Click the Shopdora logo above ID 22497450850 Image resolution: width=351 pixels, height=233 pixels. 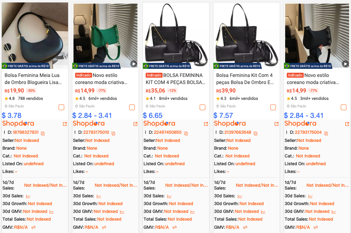tap(159, 124)
